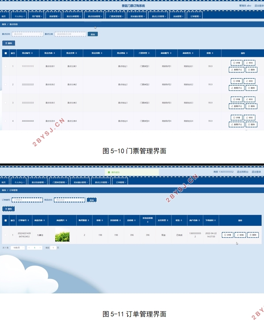Click 修改 button for 景点名称2 row
The width and height of the screenshot is (264, 327).
249,81
